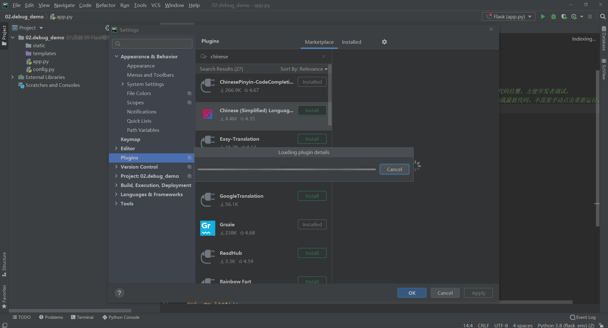Start debugging with the bug icon
The width and height of the screenshot is (608, 328).
tap(554, 16)
